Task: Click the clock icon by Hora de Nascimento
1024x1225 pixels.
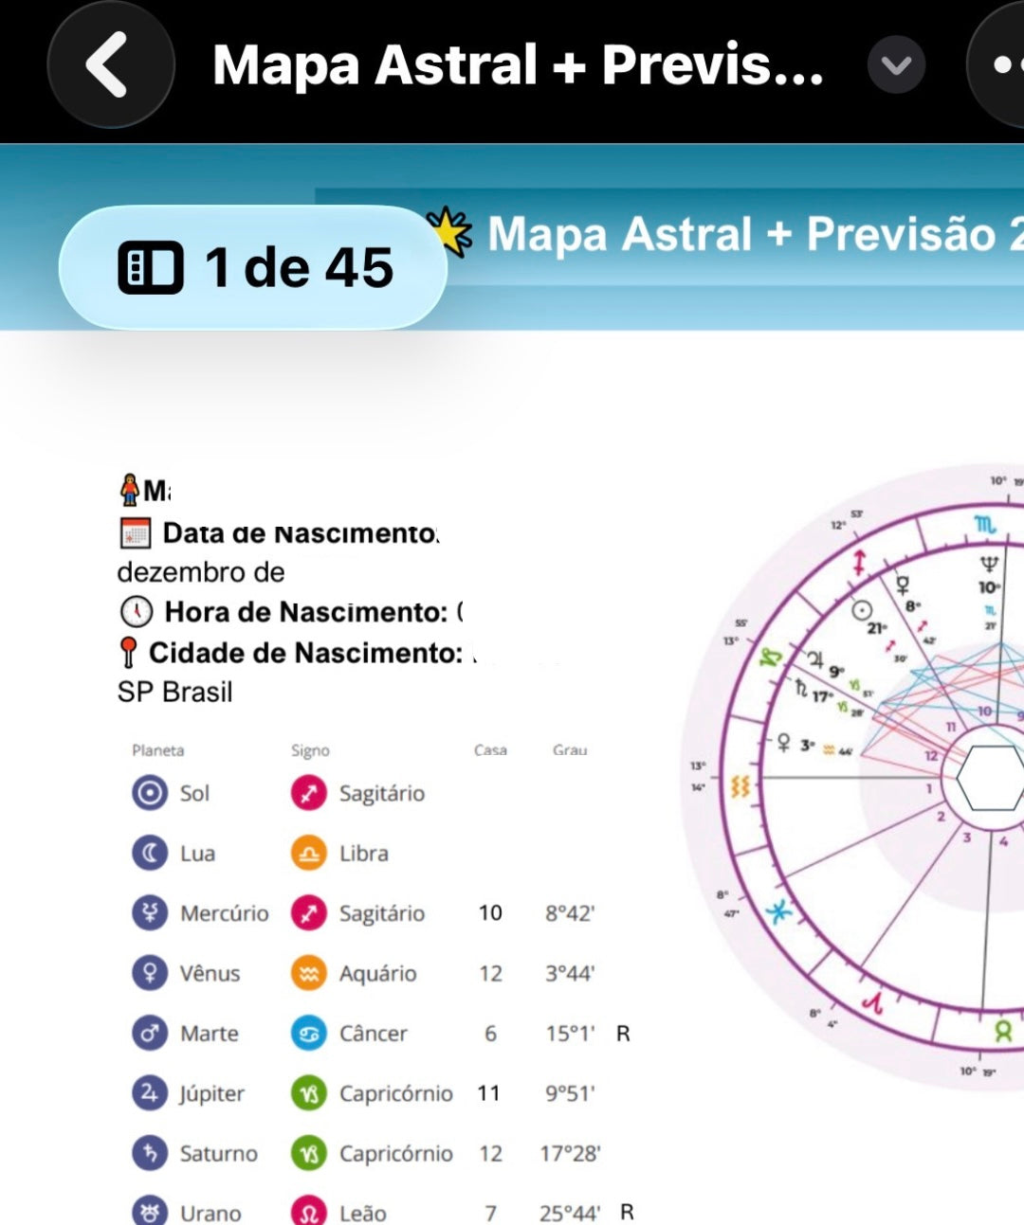Action: pos(137,612)
